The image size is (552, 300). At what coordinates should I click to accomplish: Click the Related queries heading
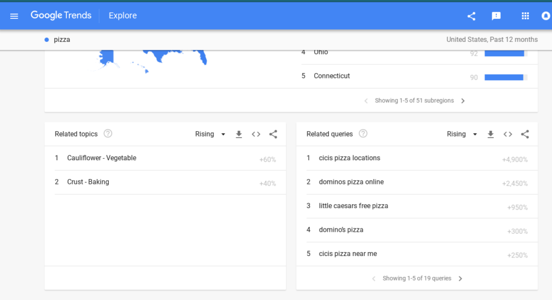[x=329, y=134]
